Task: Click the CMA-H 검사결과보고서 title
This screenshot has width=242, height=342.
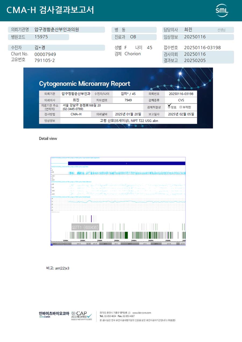Action: point(50,10)
